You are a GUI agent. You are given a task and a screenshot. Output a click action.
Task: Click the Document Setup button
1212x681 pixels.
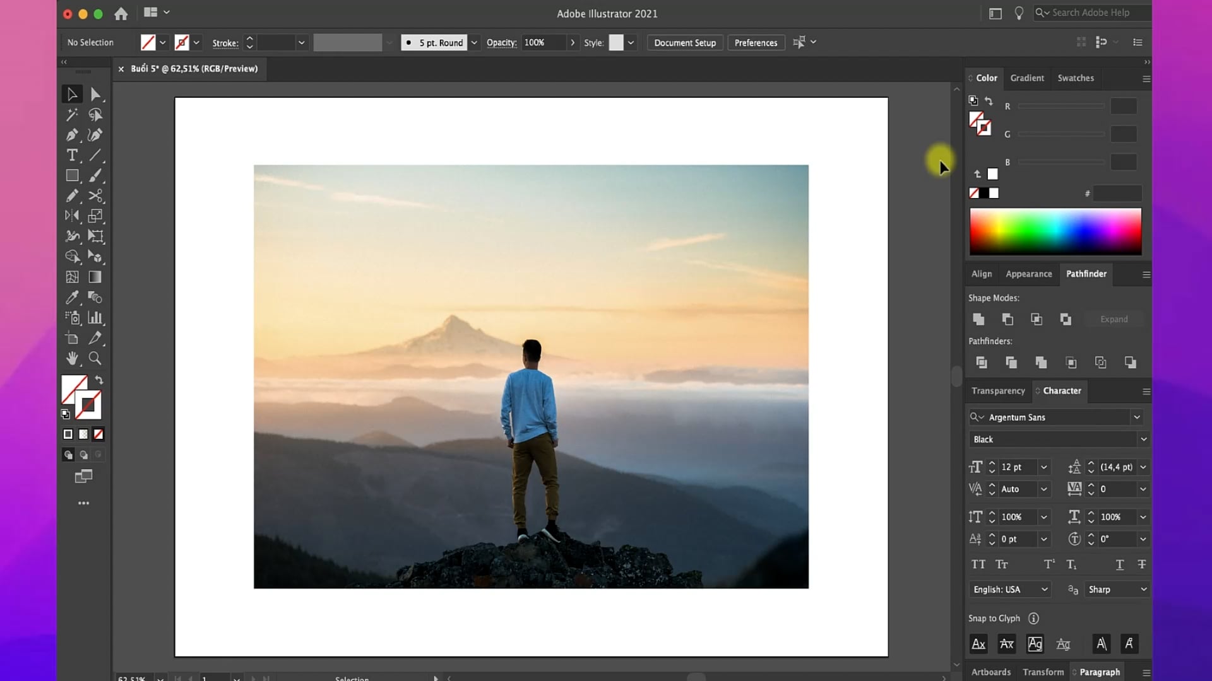click(x=685, y=42)
